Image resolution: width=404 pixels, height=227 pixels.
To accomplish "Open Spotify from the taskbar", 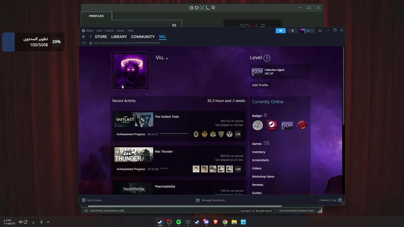I will pyautogui.click(x=179, y=222).
